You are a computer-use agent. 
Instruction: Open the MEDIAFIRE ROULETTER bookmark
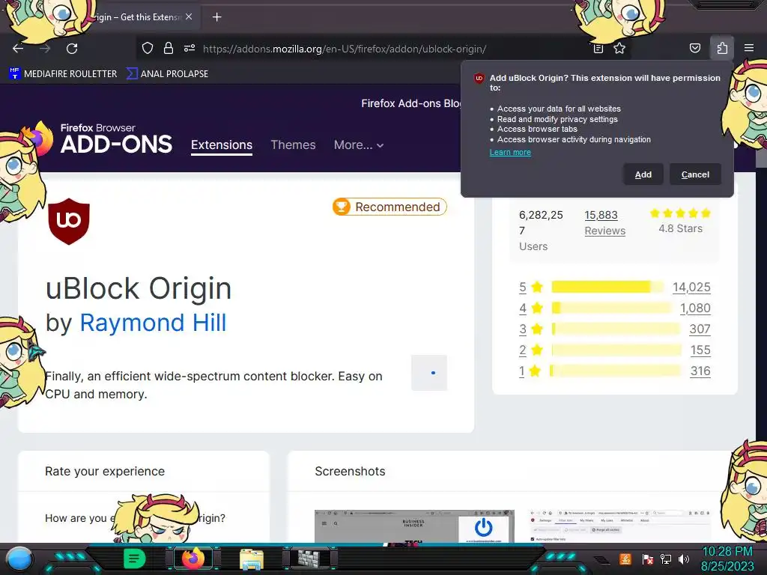coord(63,74)
